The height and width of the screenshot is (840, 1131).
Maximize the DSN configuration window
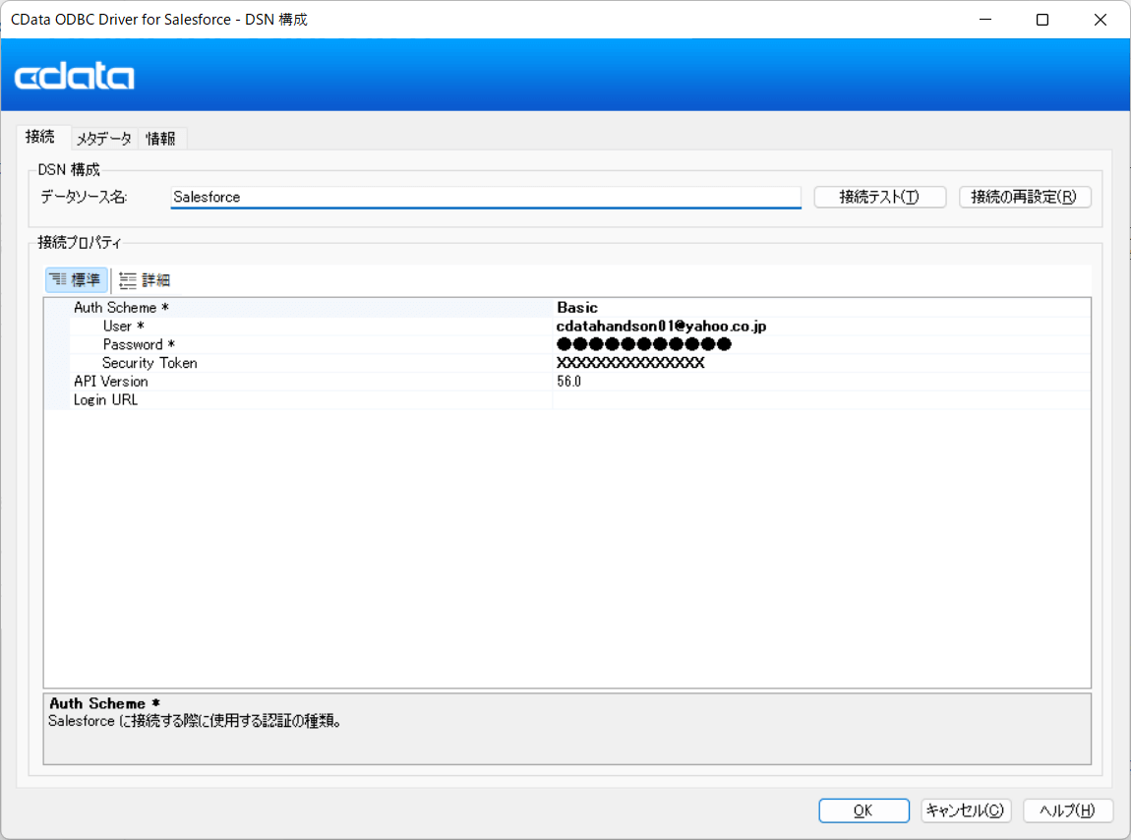pyautogui.click(x=1042, y=20)
